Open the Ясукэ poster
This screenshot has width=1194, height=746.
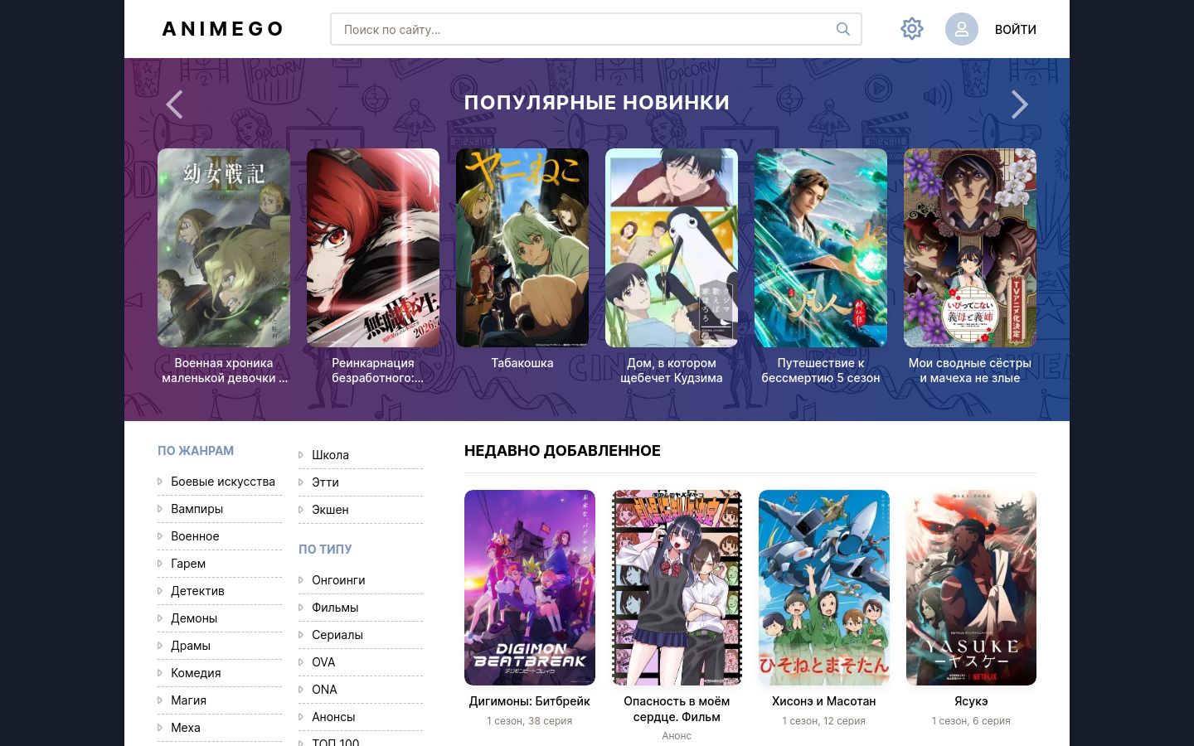coord(971,588)
